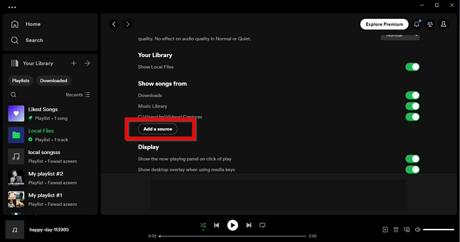460x242 pixels.
Task: Open notifications bell
Action: pos(417,24)
